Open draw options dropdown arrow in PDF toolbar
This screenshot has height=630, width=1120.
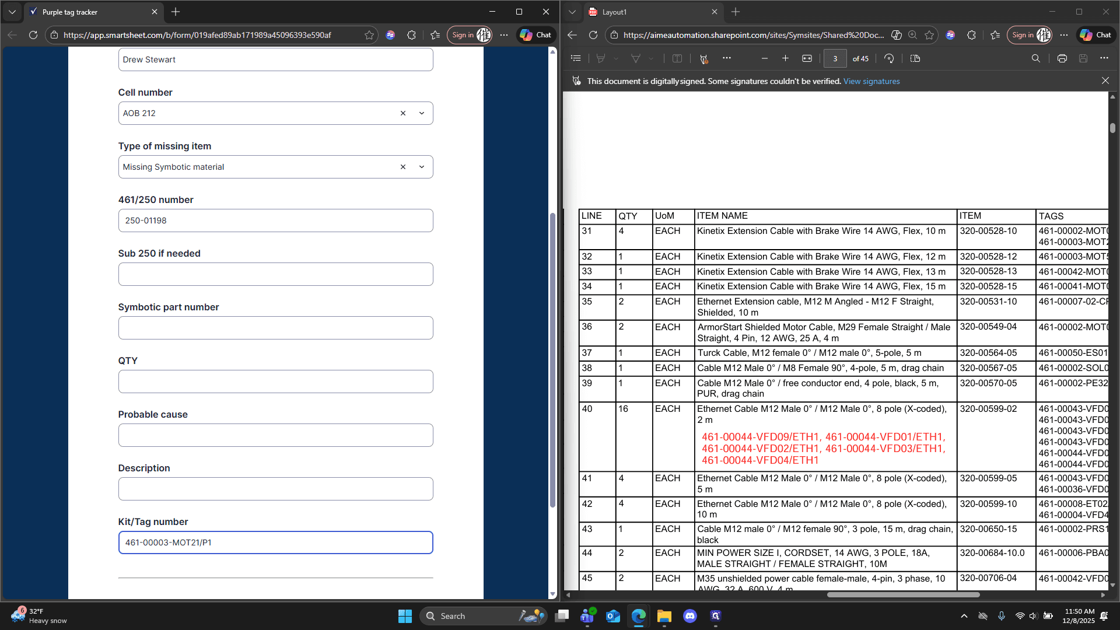click(x=651, y=58)
